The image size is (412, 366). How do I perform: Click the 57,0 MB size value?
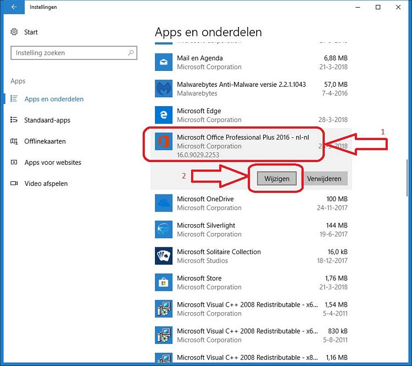tap(336, 85)
